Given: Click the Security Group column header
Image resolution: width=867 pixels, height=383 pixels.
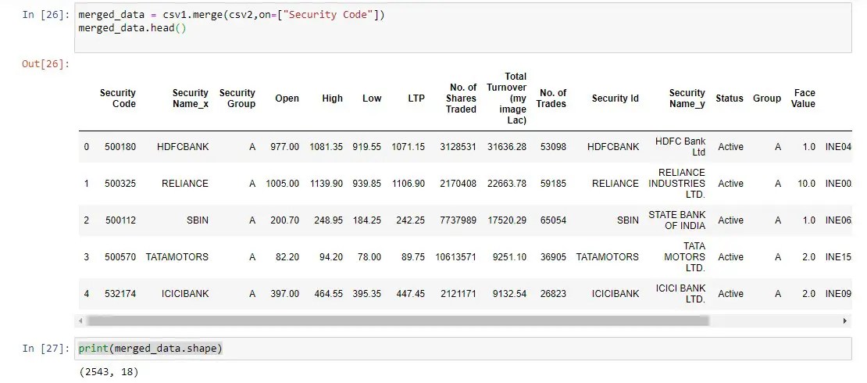Looking at the screenshot, I should point(237,98).
